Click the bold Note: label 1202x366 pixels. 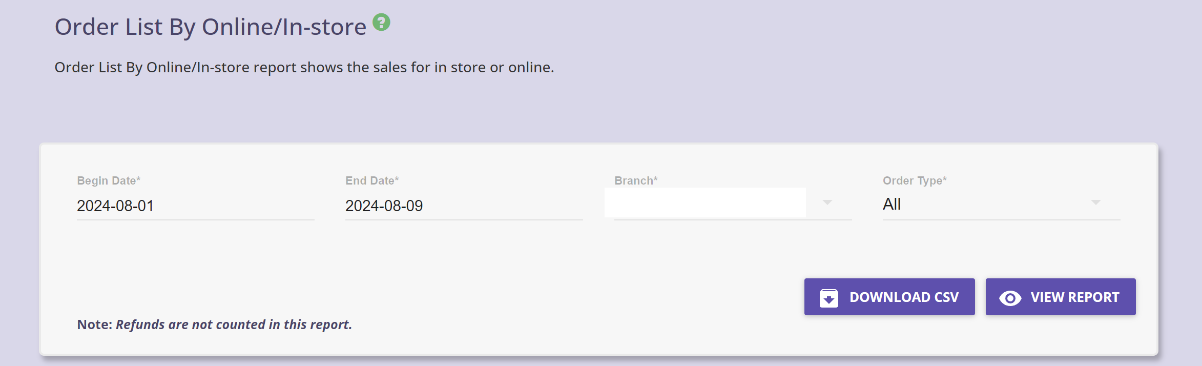(x=94, y=324)
